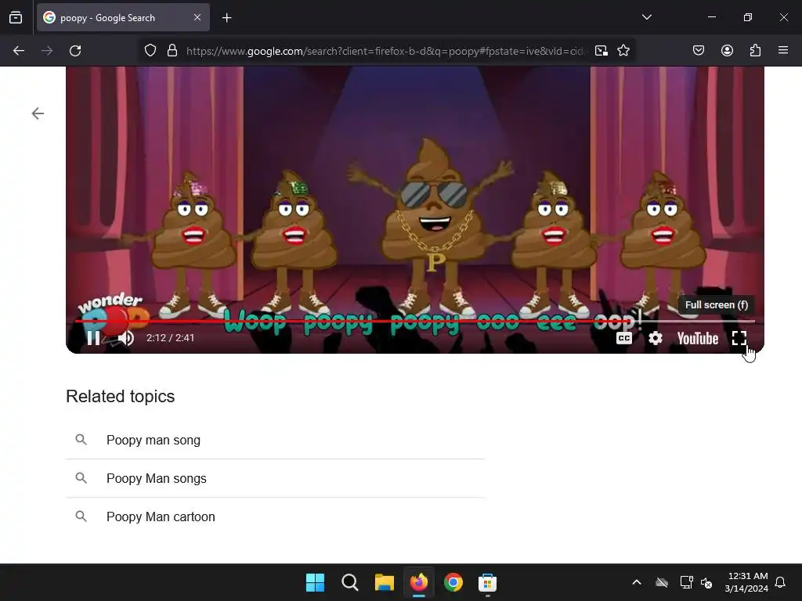802x601 pixels.
Task: Open picture-in-picture icon in address bar
Action: [601, 51]
